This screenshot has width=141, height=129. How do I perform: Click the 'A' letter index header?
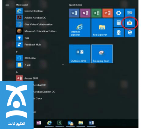tap(17, 72)
